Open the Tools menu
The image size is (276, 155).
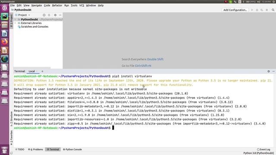[74, 6]
